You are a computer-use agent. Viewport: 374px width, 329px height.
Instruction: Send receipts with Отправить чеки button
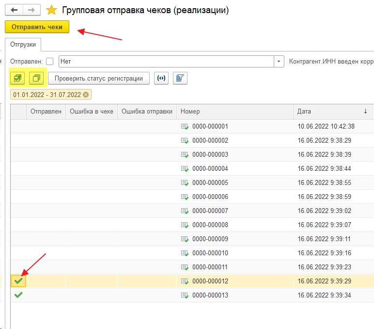point(37,27)
